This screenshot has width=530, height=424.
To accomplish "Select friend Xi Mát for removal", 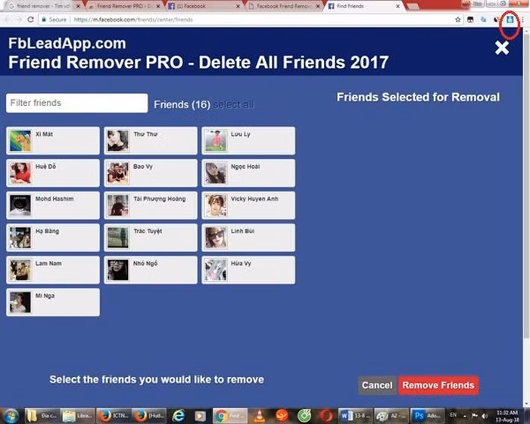I will click(x=53, y=141).
